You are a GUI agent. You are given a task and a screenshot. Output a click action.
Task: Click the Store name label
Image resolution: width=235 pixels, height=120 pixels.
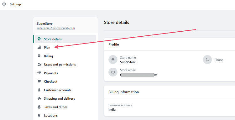coord(128,58)
